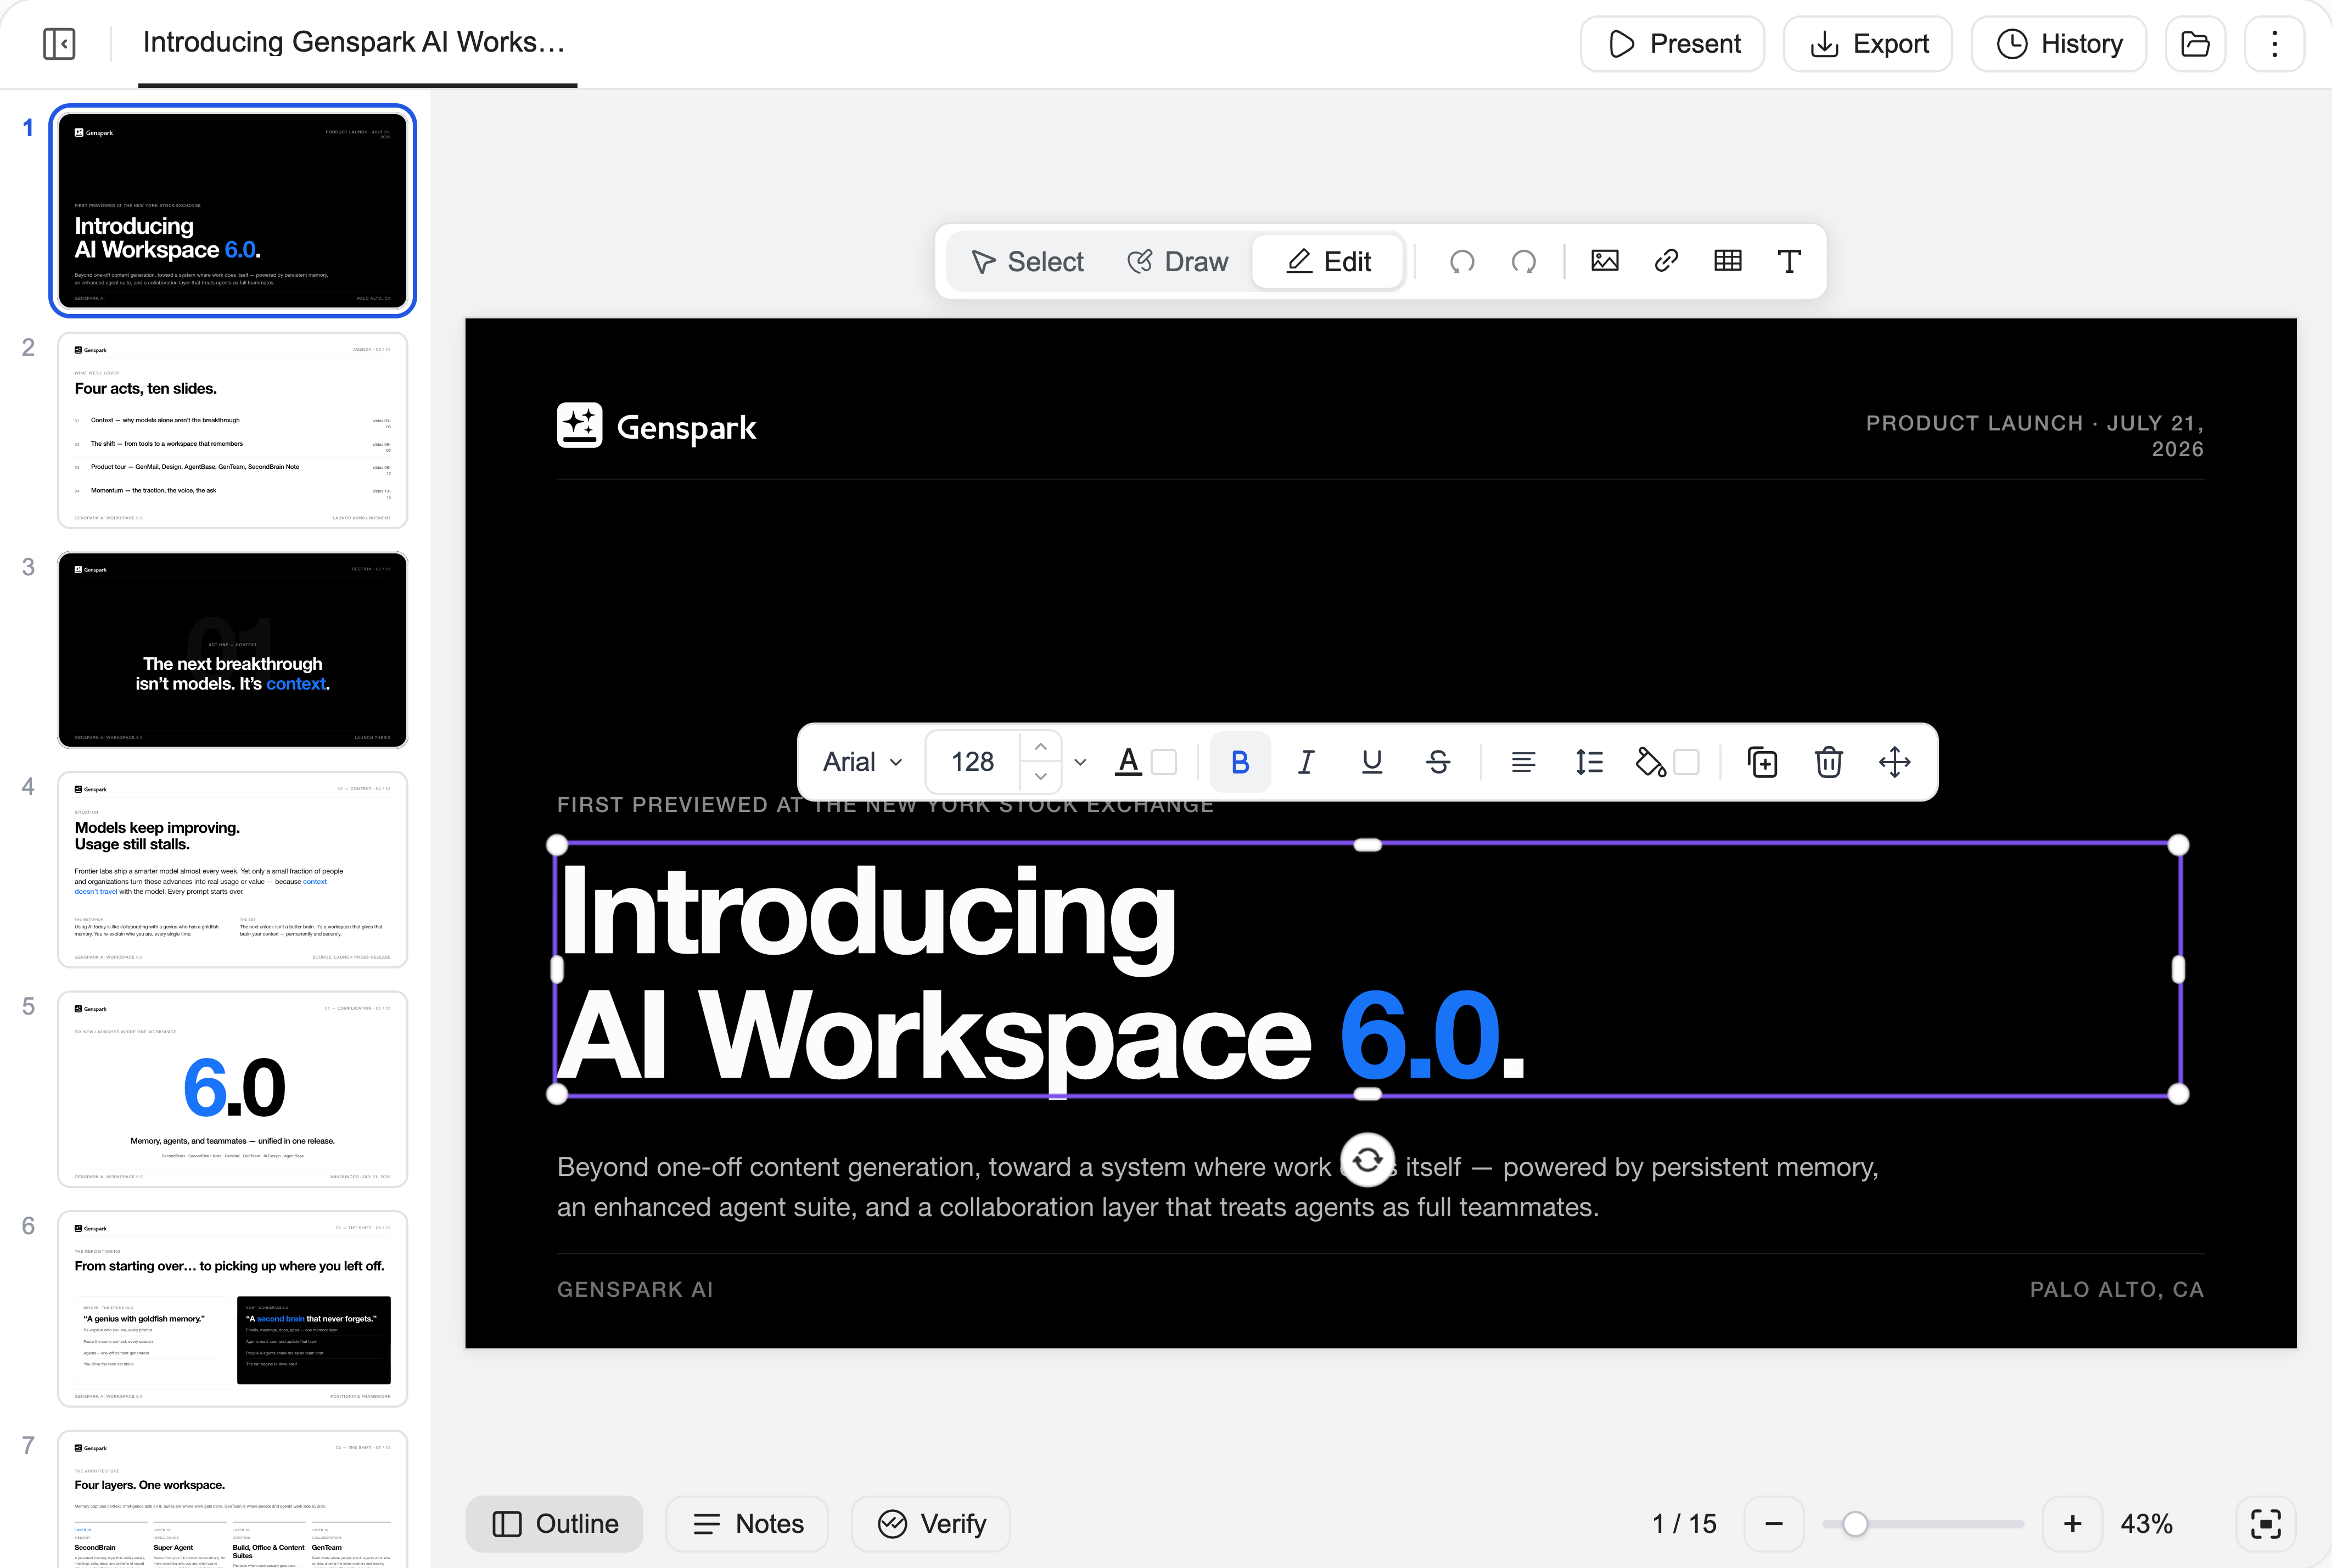Apply underline formatting
The image size is (2332, 1568).
pyautogui.click(x=1372, y=762)
